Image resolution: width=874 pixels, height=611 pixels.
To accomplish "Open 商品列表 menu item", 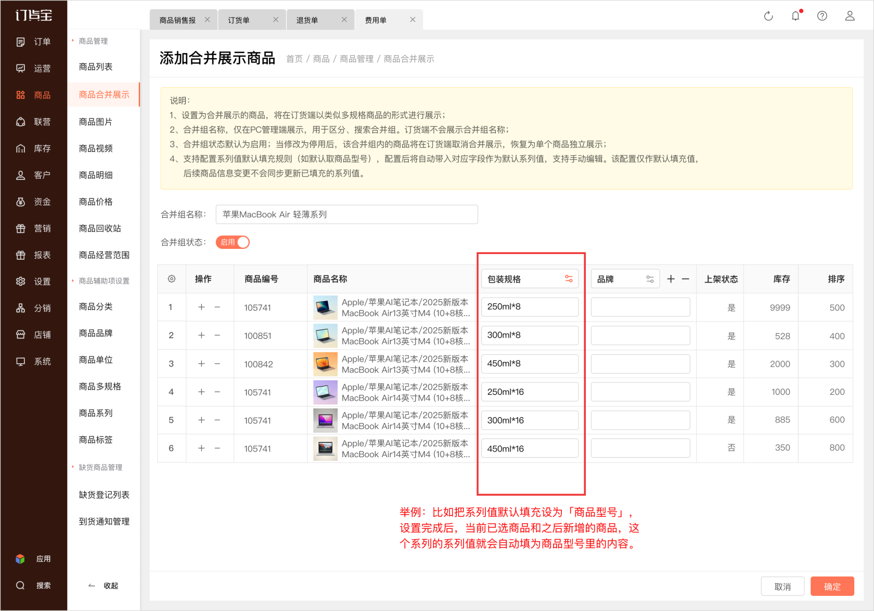I will (x=96, y=67).
